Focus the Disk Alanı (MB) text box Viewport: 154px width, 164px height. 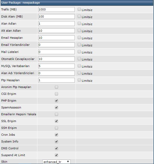[56, 17]
